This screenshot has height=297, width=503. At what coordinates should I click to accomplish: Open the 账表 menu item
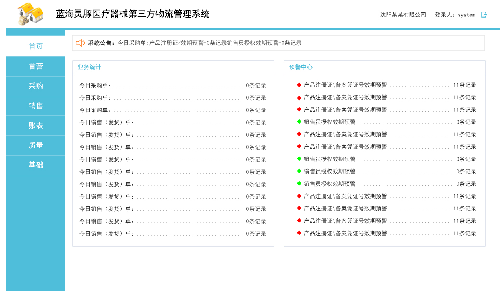[x=36, y=126]
